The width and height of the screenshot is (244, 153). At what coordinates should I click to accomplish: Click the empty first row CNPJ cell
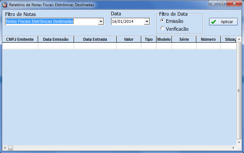(20, 46)
